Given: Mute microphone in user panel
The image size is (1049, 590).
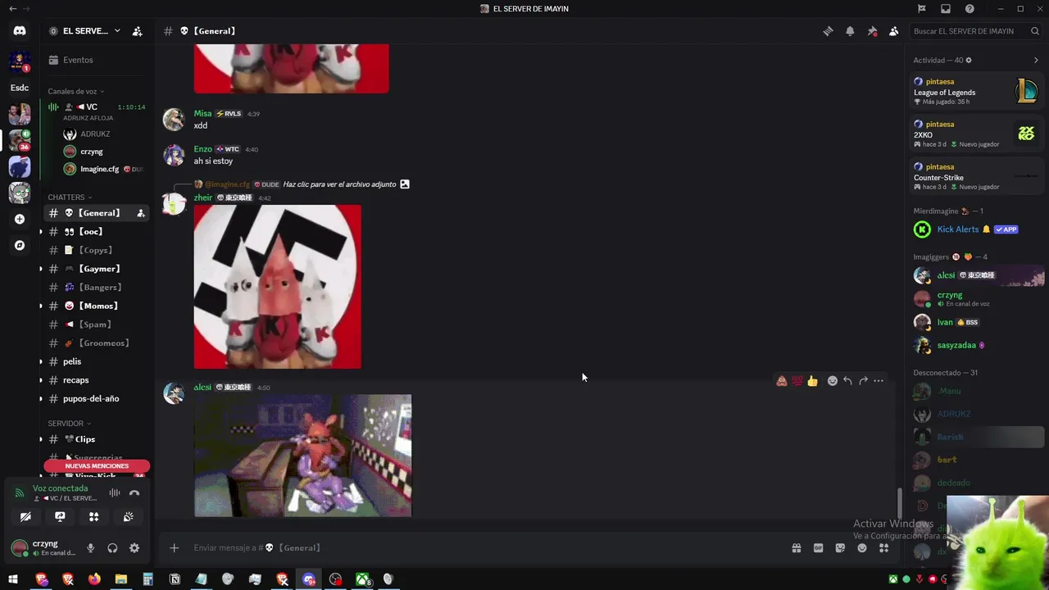Looking at the screenshot, I should click(91, 548).
